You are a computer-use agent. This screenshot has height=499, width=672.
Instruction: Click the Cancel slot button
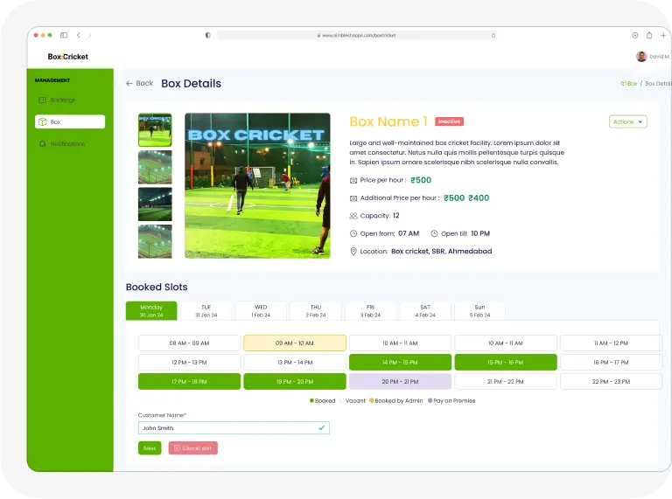192,448
